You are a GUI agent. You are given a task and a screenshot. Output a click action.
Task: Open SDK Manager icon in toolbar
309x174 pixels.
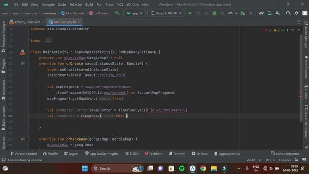(x=278, y=13)
